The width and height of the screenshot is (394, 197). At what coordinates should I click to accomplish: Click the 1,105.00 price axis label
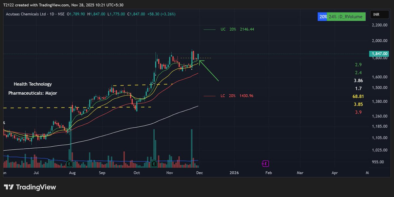pyautogui.click(x=380, y=138)
